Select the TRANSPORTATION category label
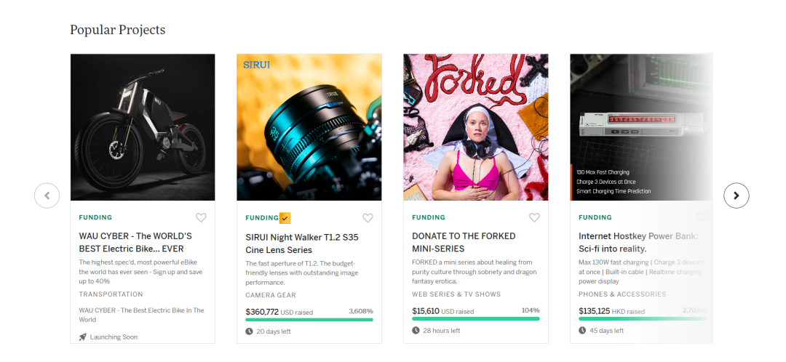Screen dimensions: 786x362 coord(111,294)
